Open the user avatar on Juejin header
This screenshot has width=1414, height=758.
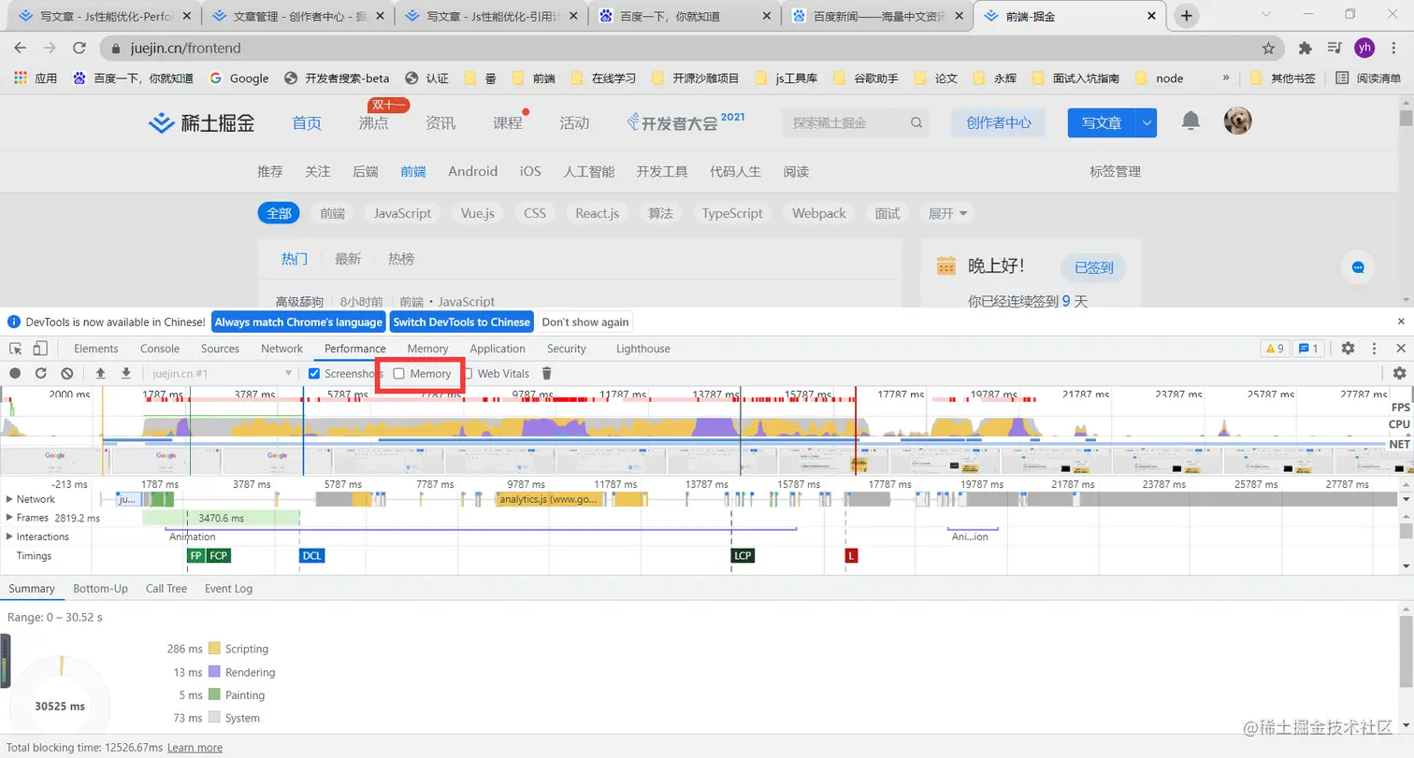[x=1237, y=121]
